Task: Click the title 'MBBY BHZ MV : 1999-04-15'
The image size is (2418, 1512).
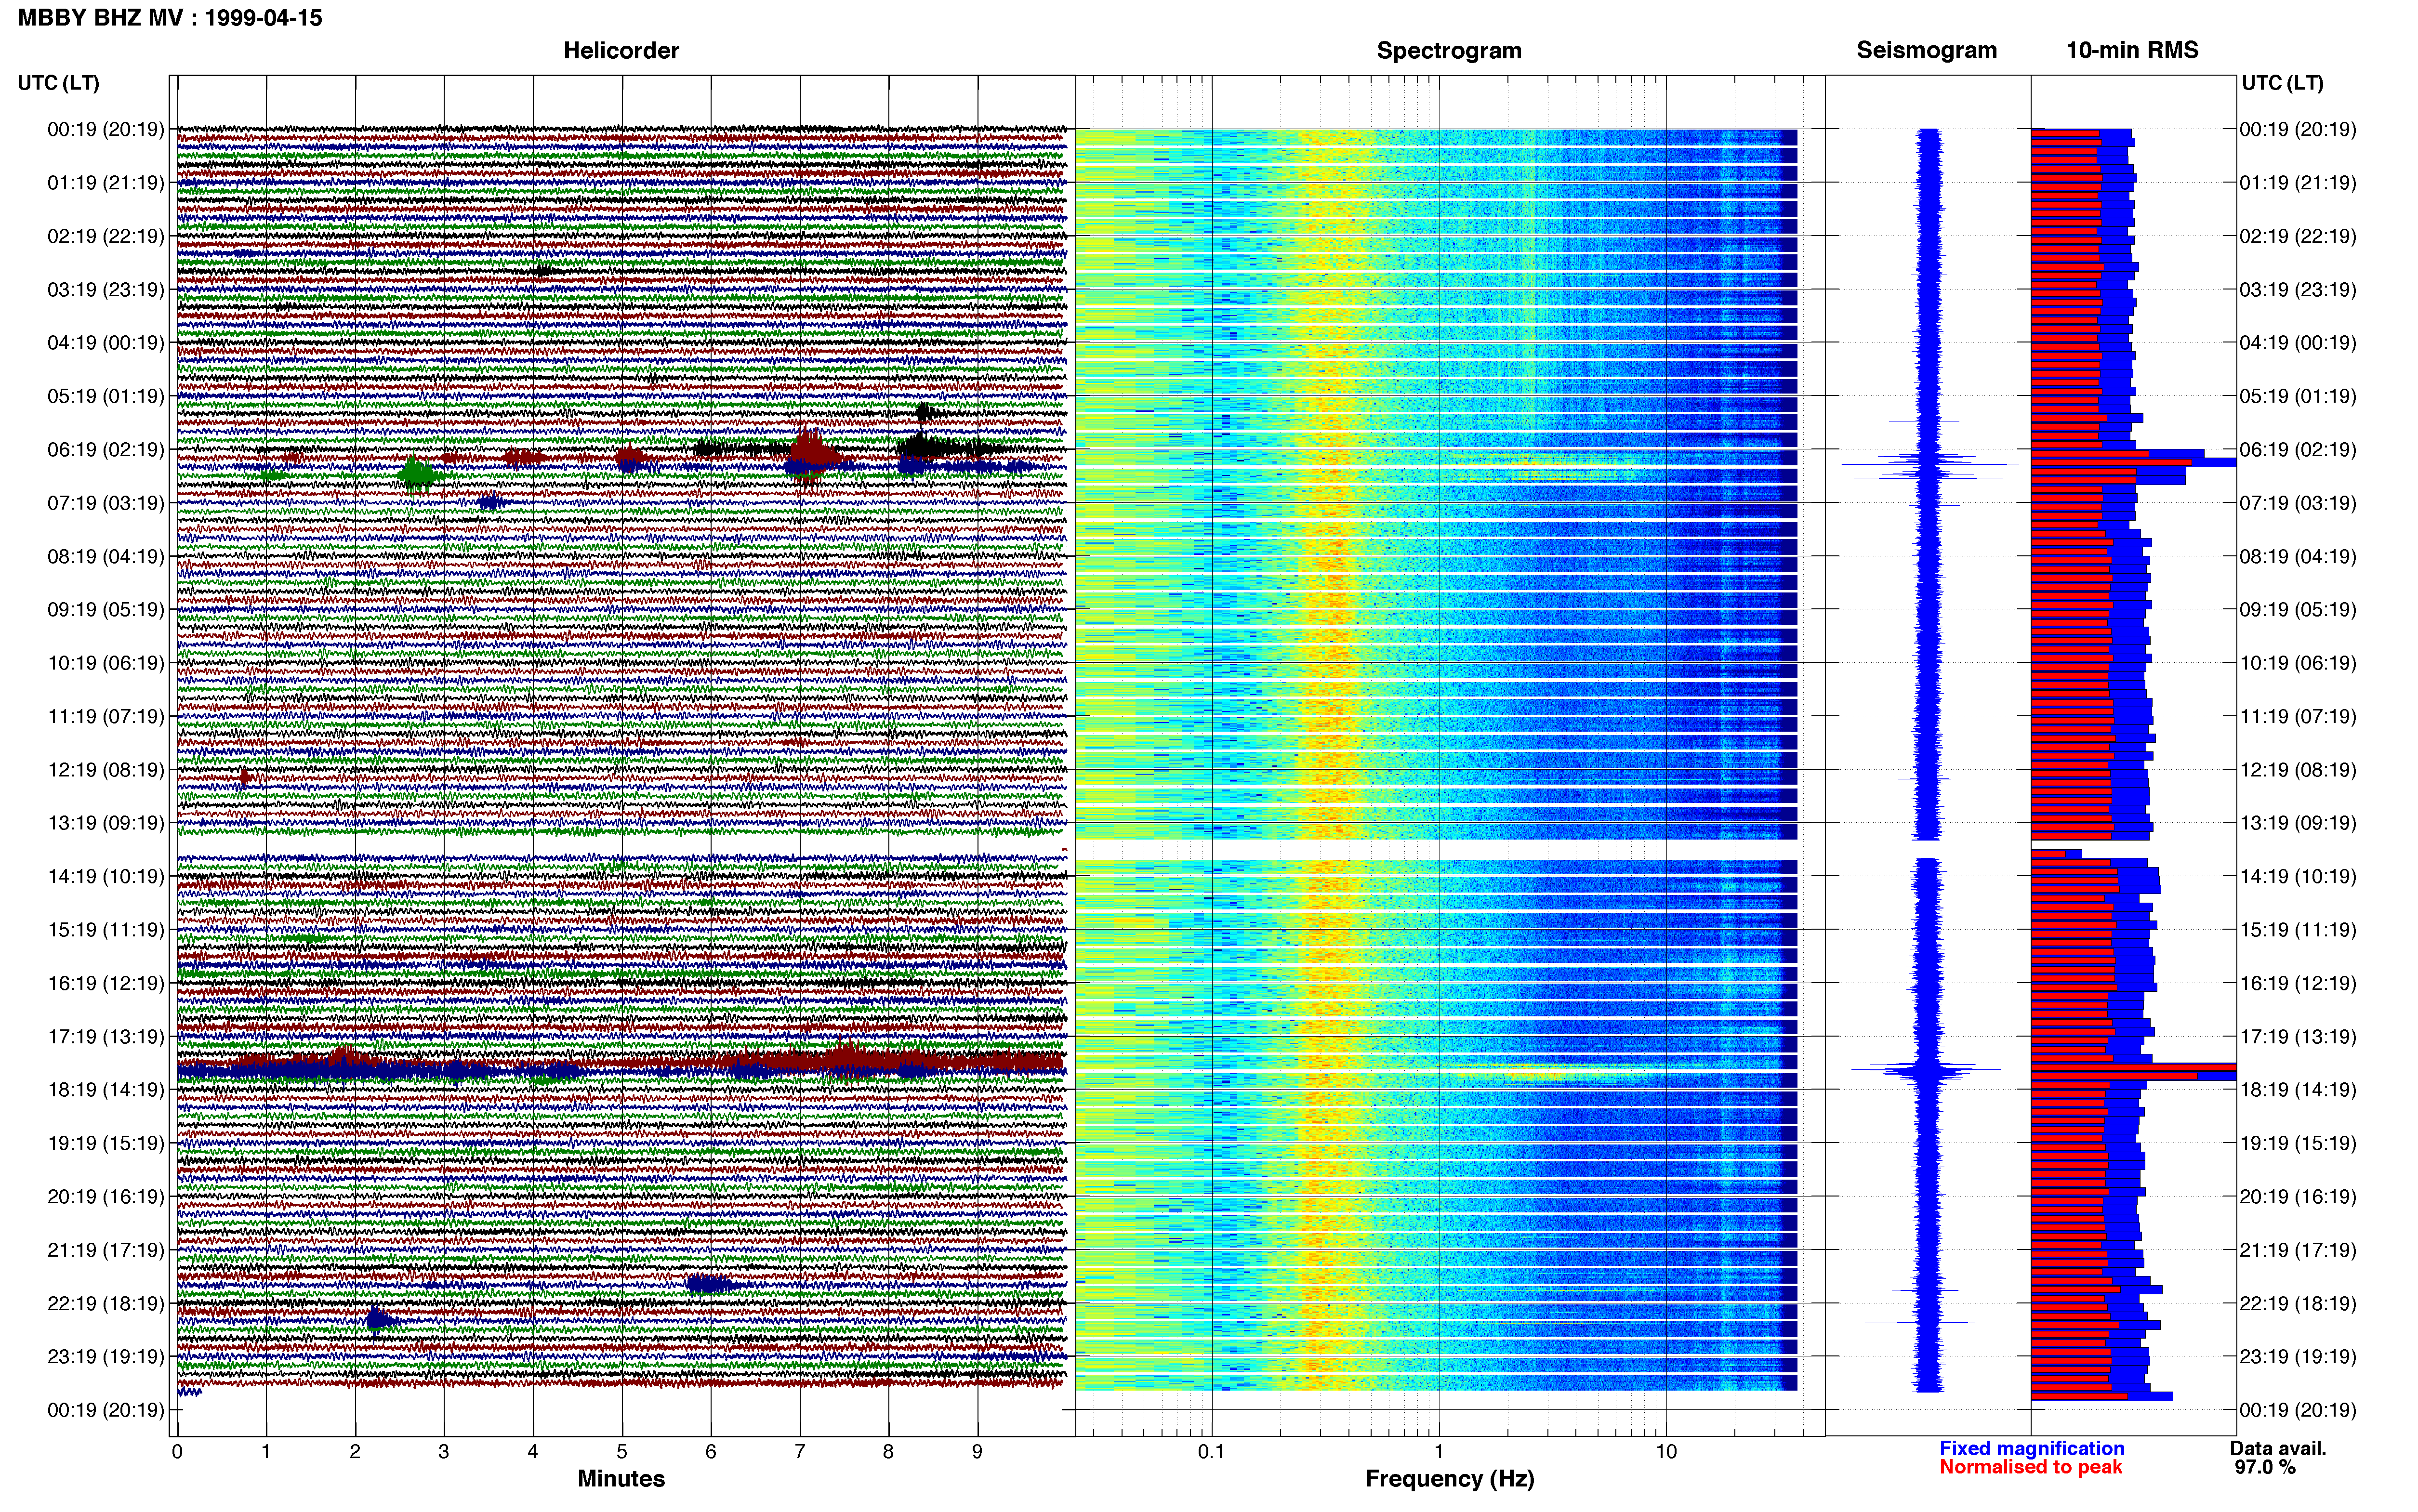Action: click(170, 18)
